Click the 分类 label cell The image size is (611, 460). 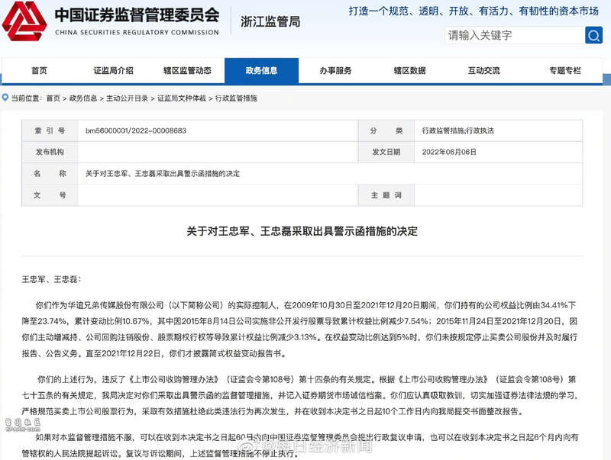(386, 130)
